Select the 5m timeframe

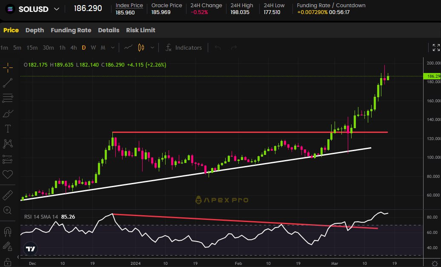(17, 48)
